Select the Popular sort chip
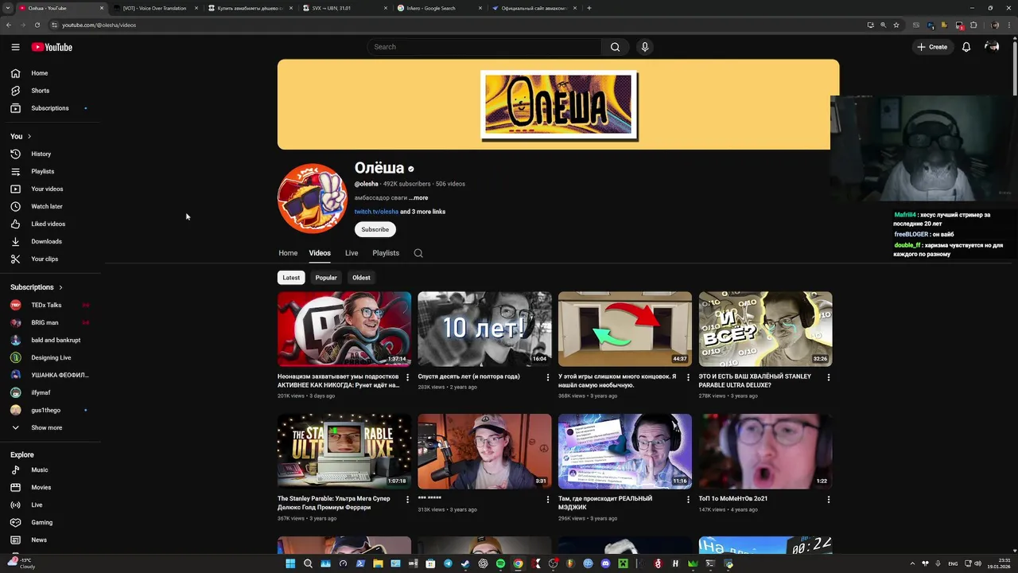 pos(326,278)
